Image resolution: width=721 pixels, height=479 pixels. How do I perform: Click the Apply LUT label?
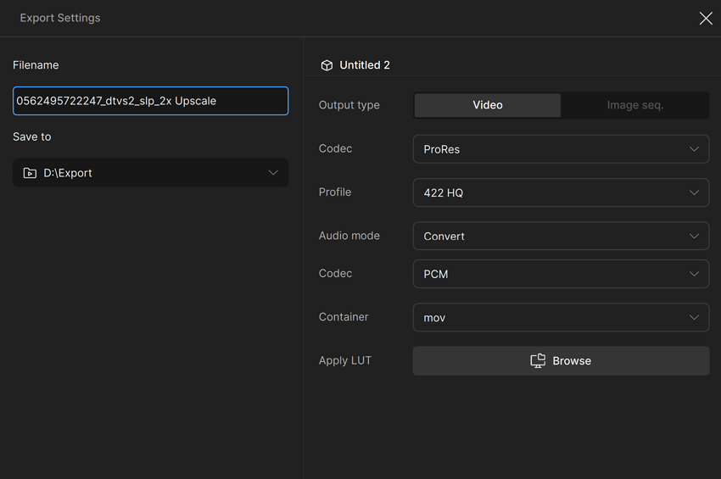(x=345, y=360)
